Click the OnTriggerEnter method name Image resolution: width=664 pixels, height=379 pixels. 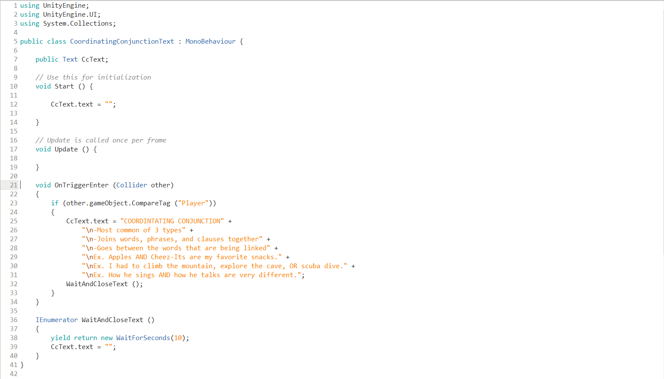point(81,185)
